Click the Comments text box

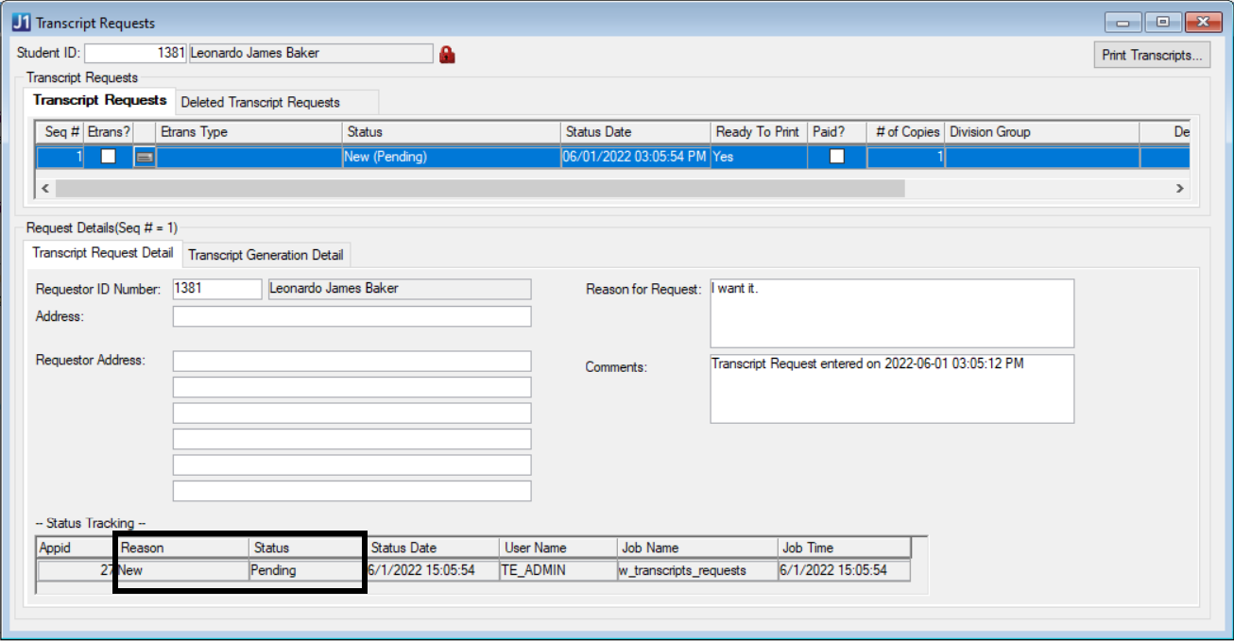[891, 389]
